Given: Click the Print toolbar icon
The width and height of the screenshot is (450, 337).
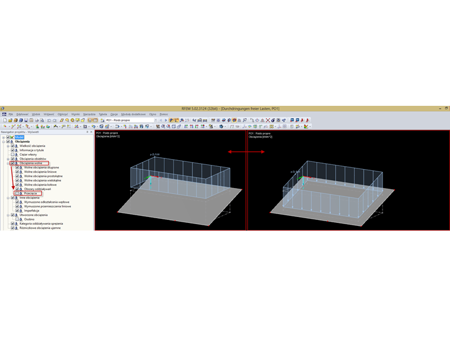Looking at the screenshot, I should [x=37, y=121].
